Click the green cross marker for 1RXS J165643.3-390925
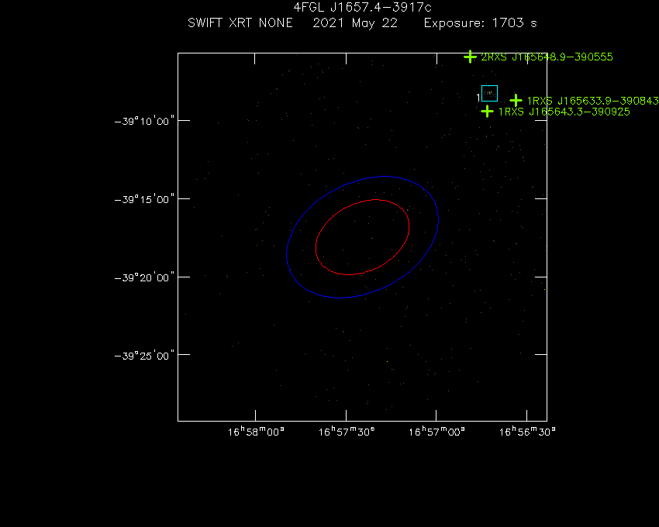 pyautogui.click(x=487, y=112)
